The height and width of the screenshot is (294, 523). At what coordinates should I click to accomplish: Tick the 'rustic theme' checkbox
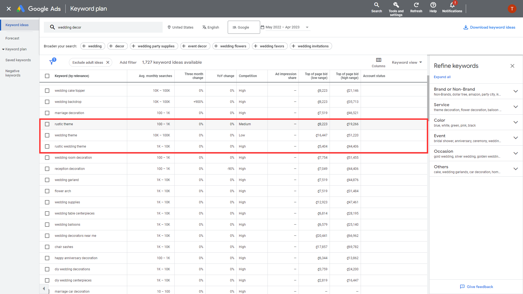pyautogui.click(x=47, y=124)
